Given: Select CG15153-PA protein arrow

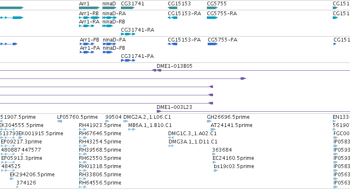Looking at the screenshot, I should [x=172, y=44].
